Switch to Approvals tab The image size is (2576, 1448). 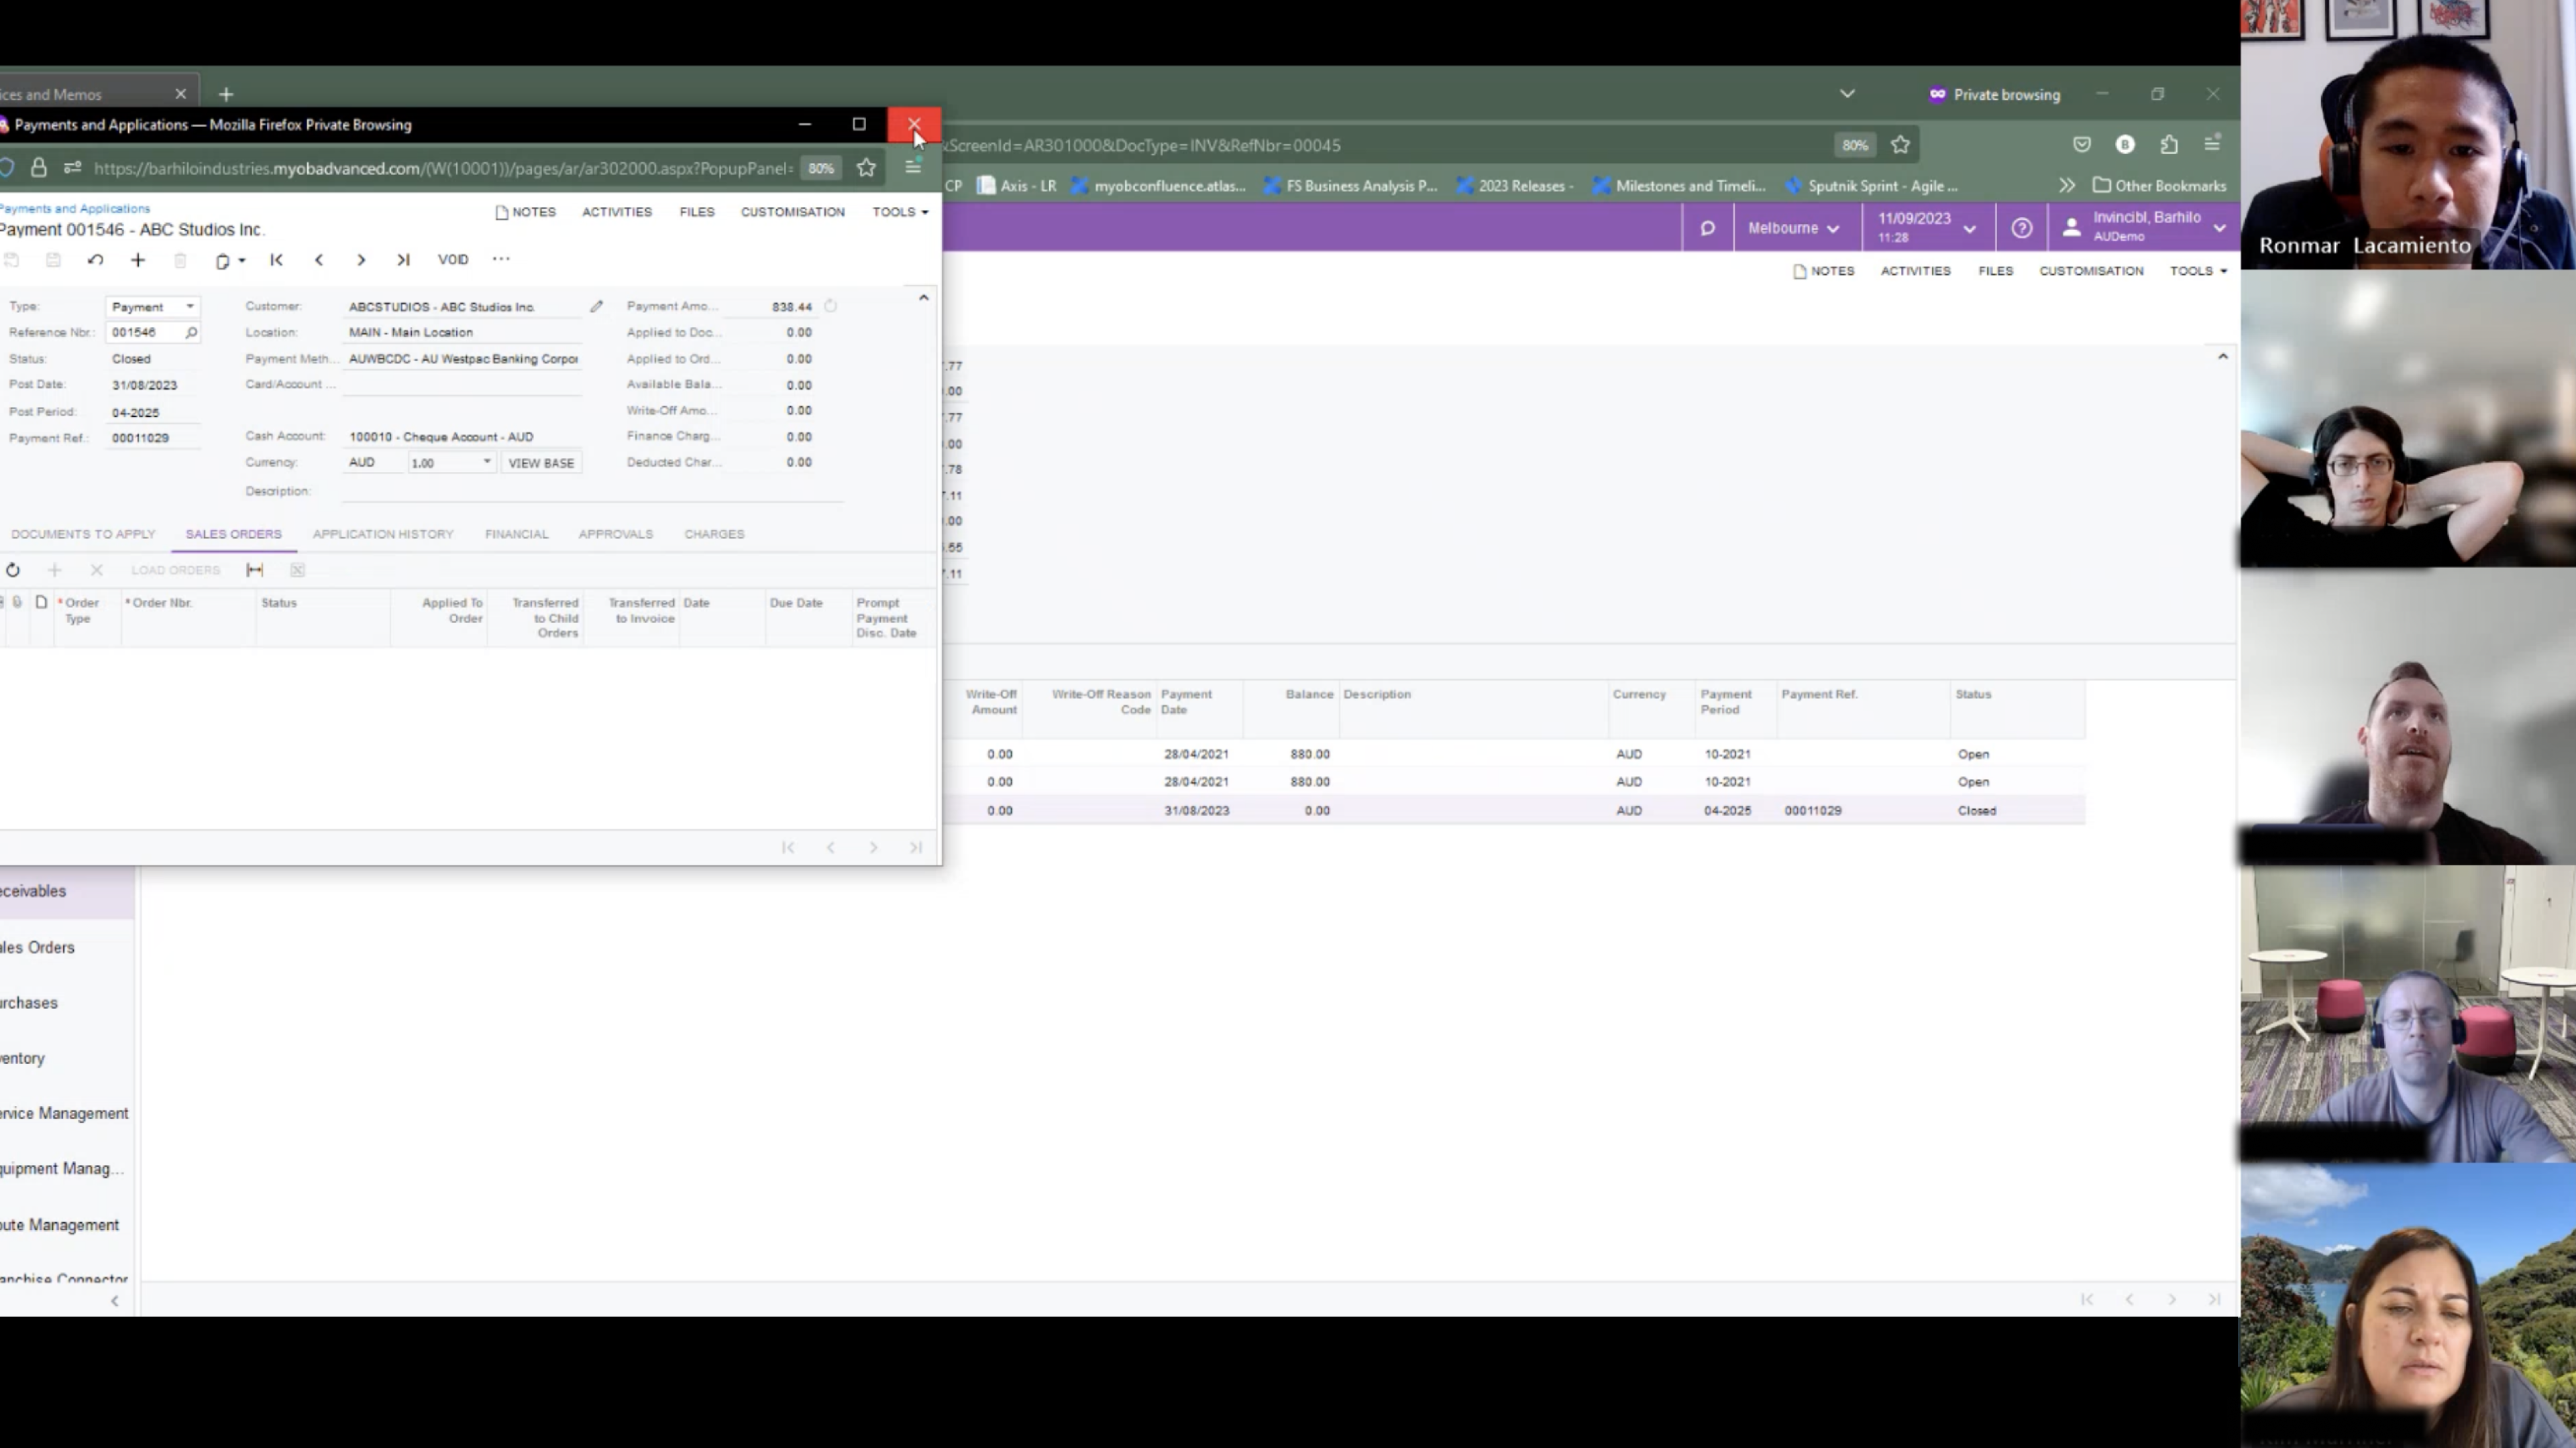[x=616, y=534]
